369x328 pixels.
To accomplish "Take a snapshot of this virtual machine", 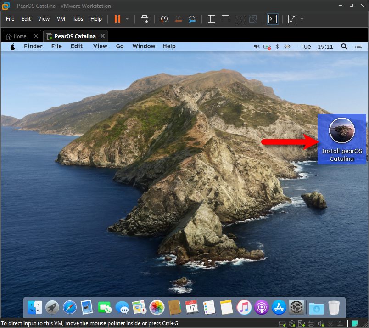I will (x=164, y=19).
